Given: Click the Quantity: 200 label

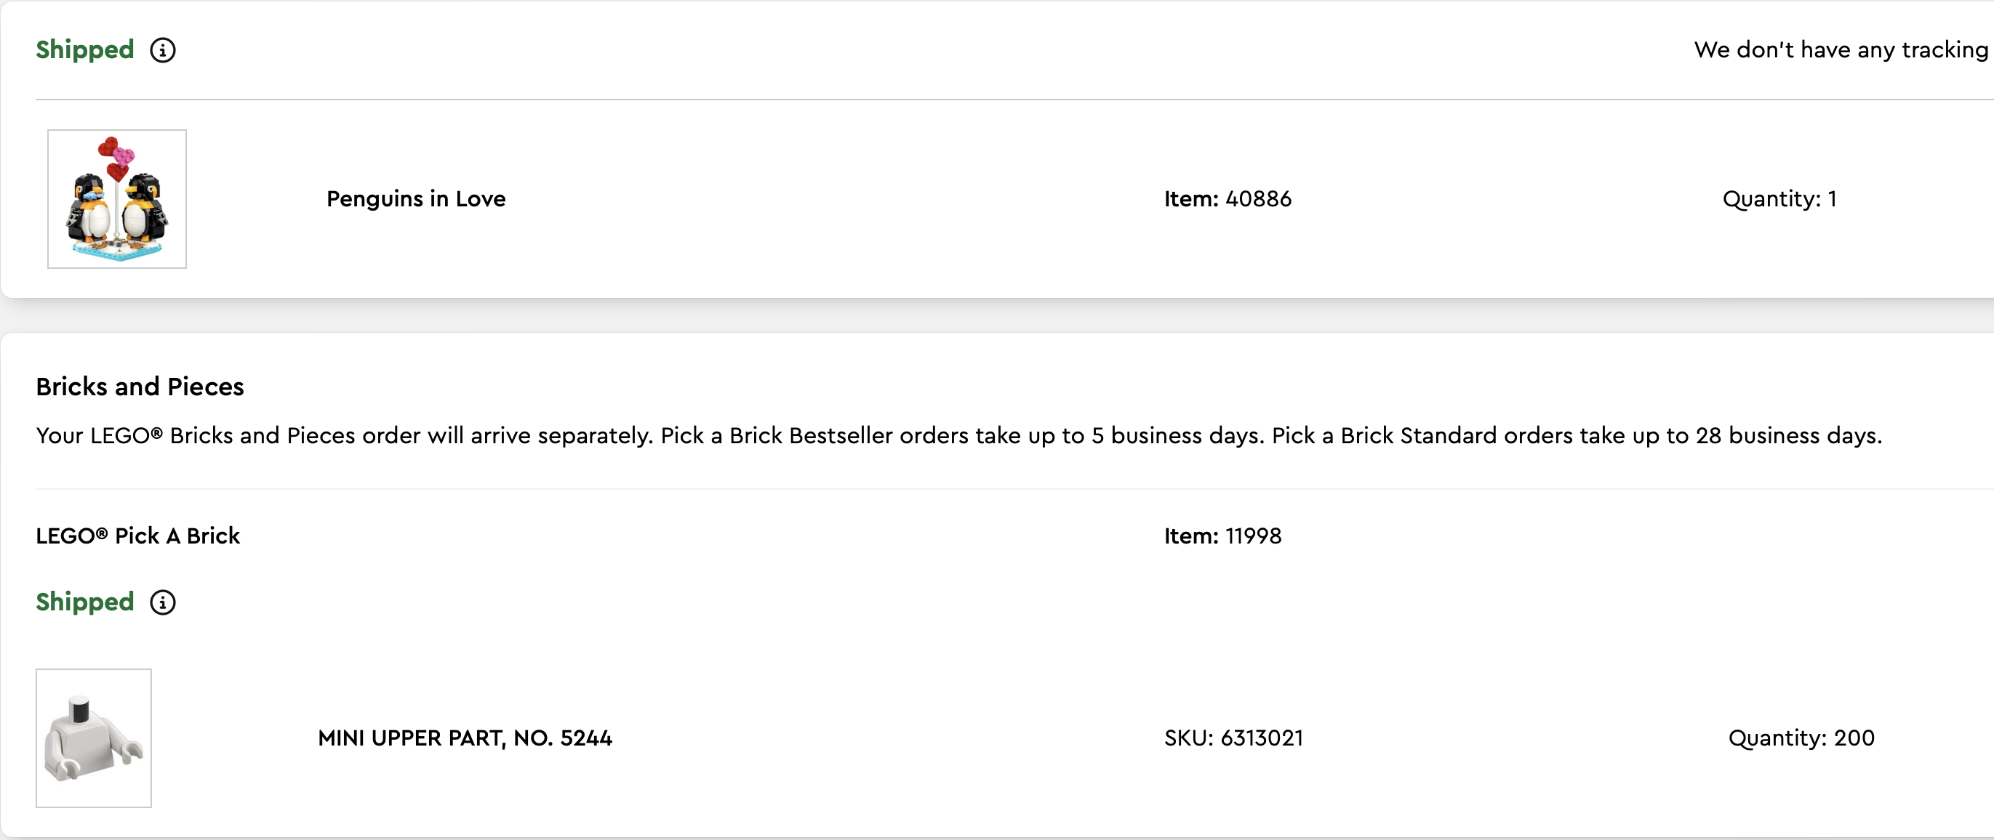Looking at the screenshot, I should [1801, 739].
